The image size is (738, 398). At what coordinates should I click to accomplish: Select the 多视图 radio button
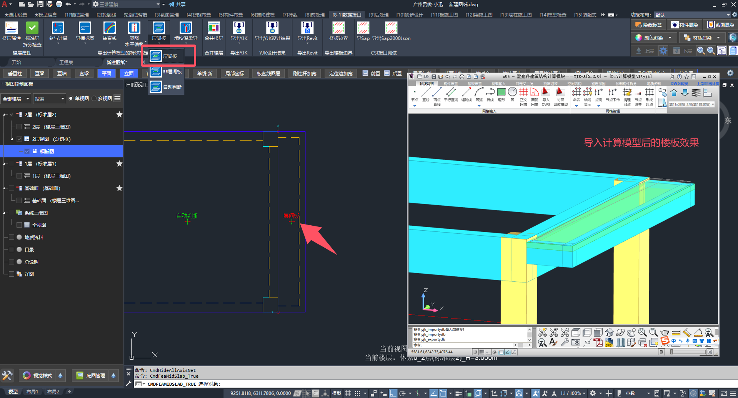(x=94, y=99)
